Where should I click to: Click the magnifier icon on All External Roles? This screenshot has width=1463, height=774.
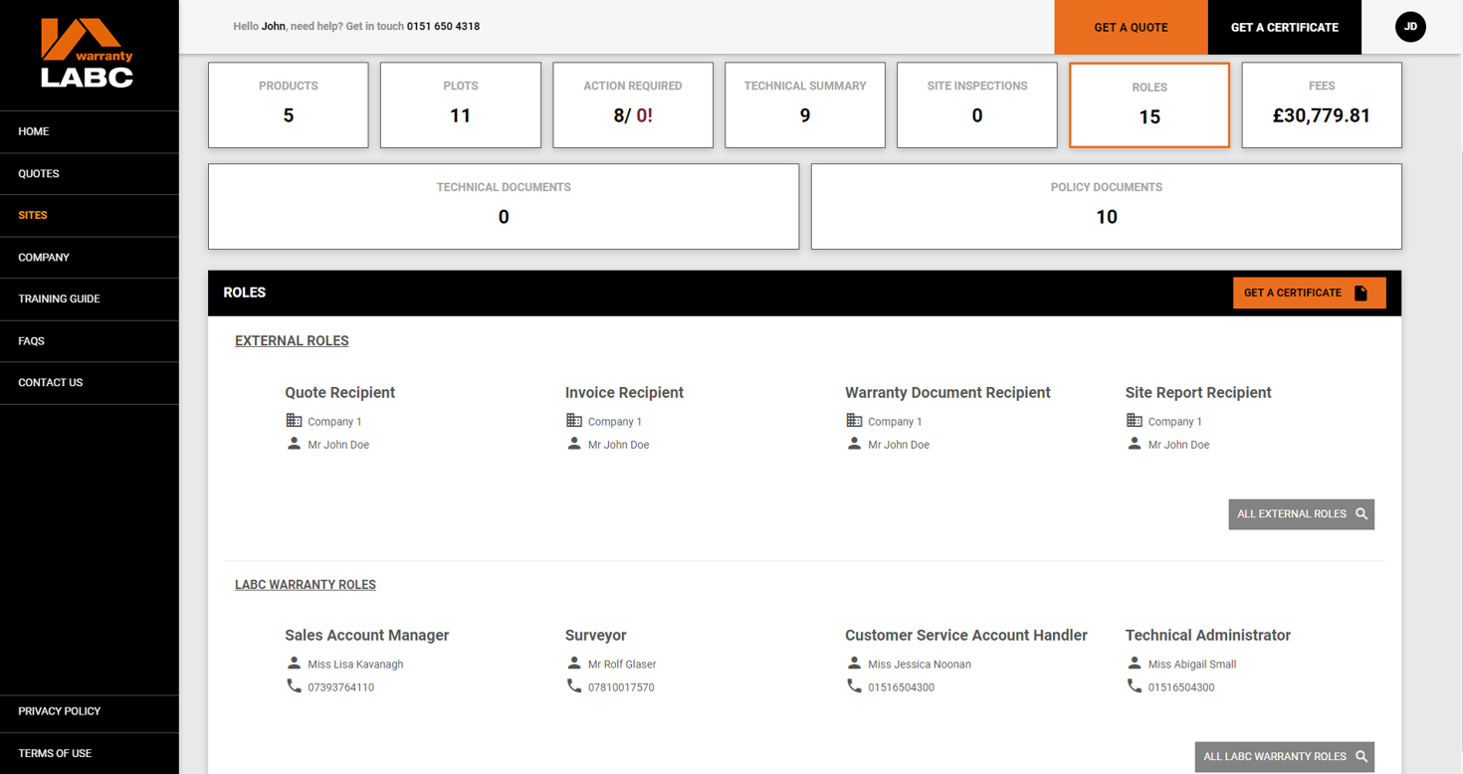(1361, 514)
